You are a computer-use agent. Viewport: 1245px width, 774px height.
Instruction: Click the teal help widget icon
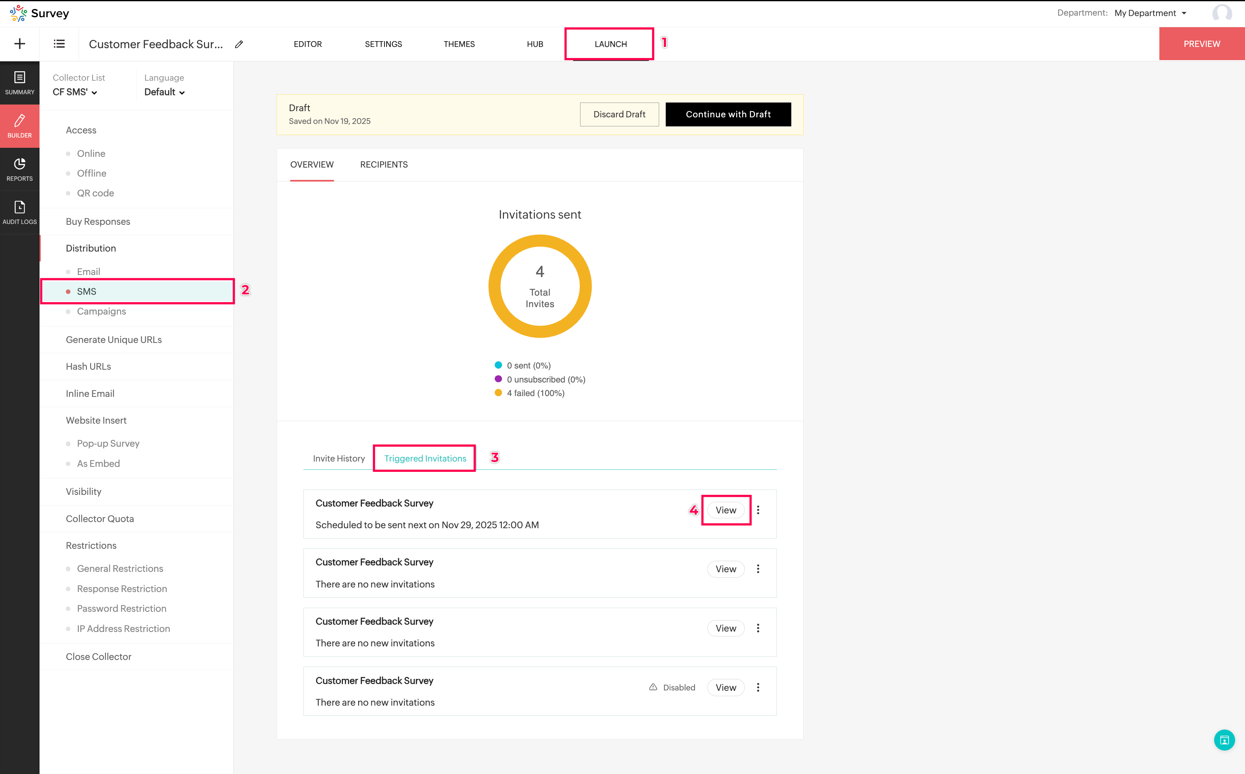1224,740
